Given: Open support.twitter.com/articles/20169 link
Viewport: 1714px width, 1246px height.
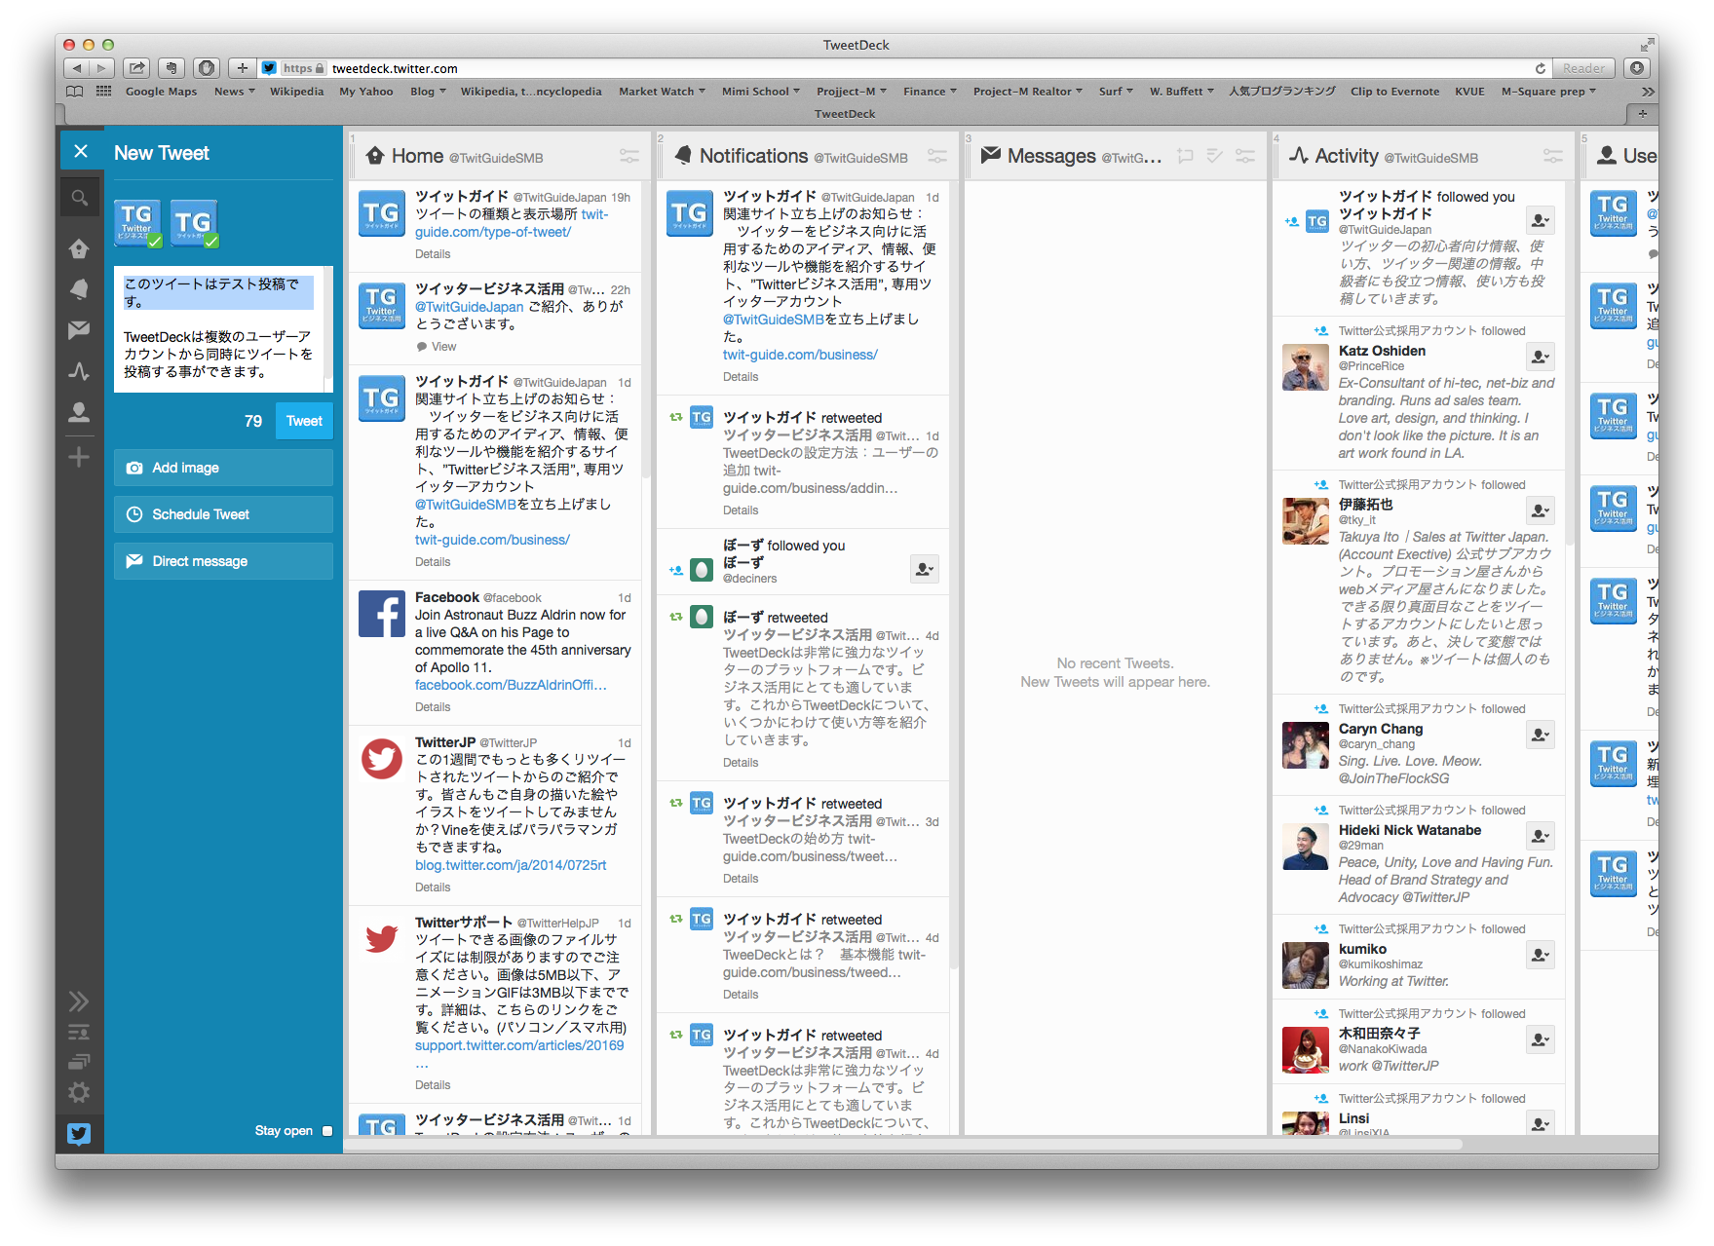Looking at the screenshot, I should [x=519, y=1045].
